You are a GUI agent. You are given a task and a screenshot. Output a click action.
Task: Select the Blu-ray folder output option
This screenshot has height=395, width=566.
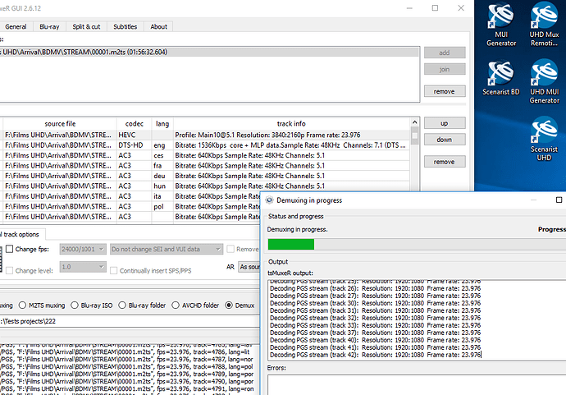click(122, 305)
